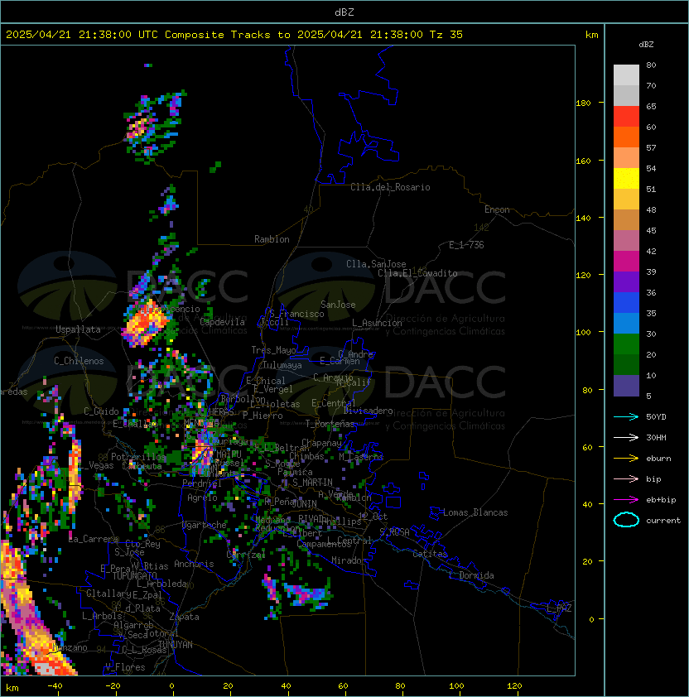Click the 'Encon' map label
Screen dimensions: 689x697
coord(497,209)
